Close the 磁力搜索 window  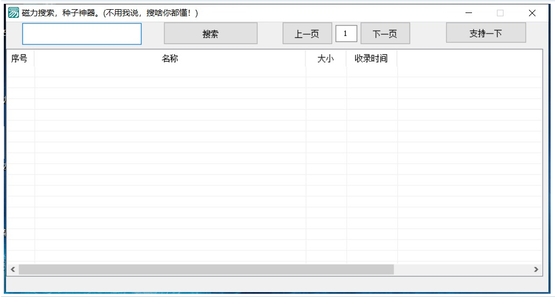[532, 13]
